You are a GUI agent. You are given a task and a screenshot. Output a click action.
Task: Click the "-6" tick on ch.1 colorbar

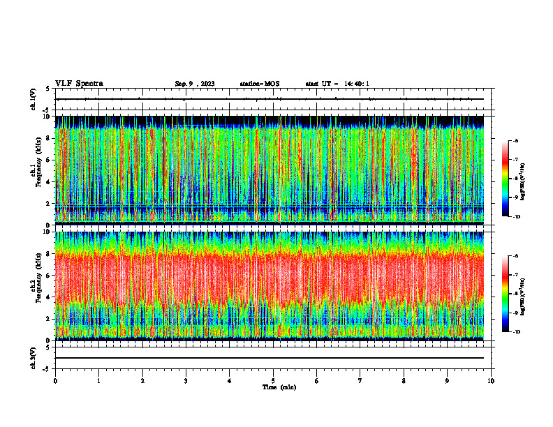(x=515, y=141)
